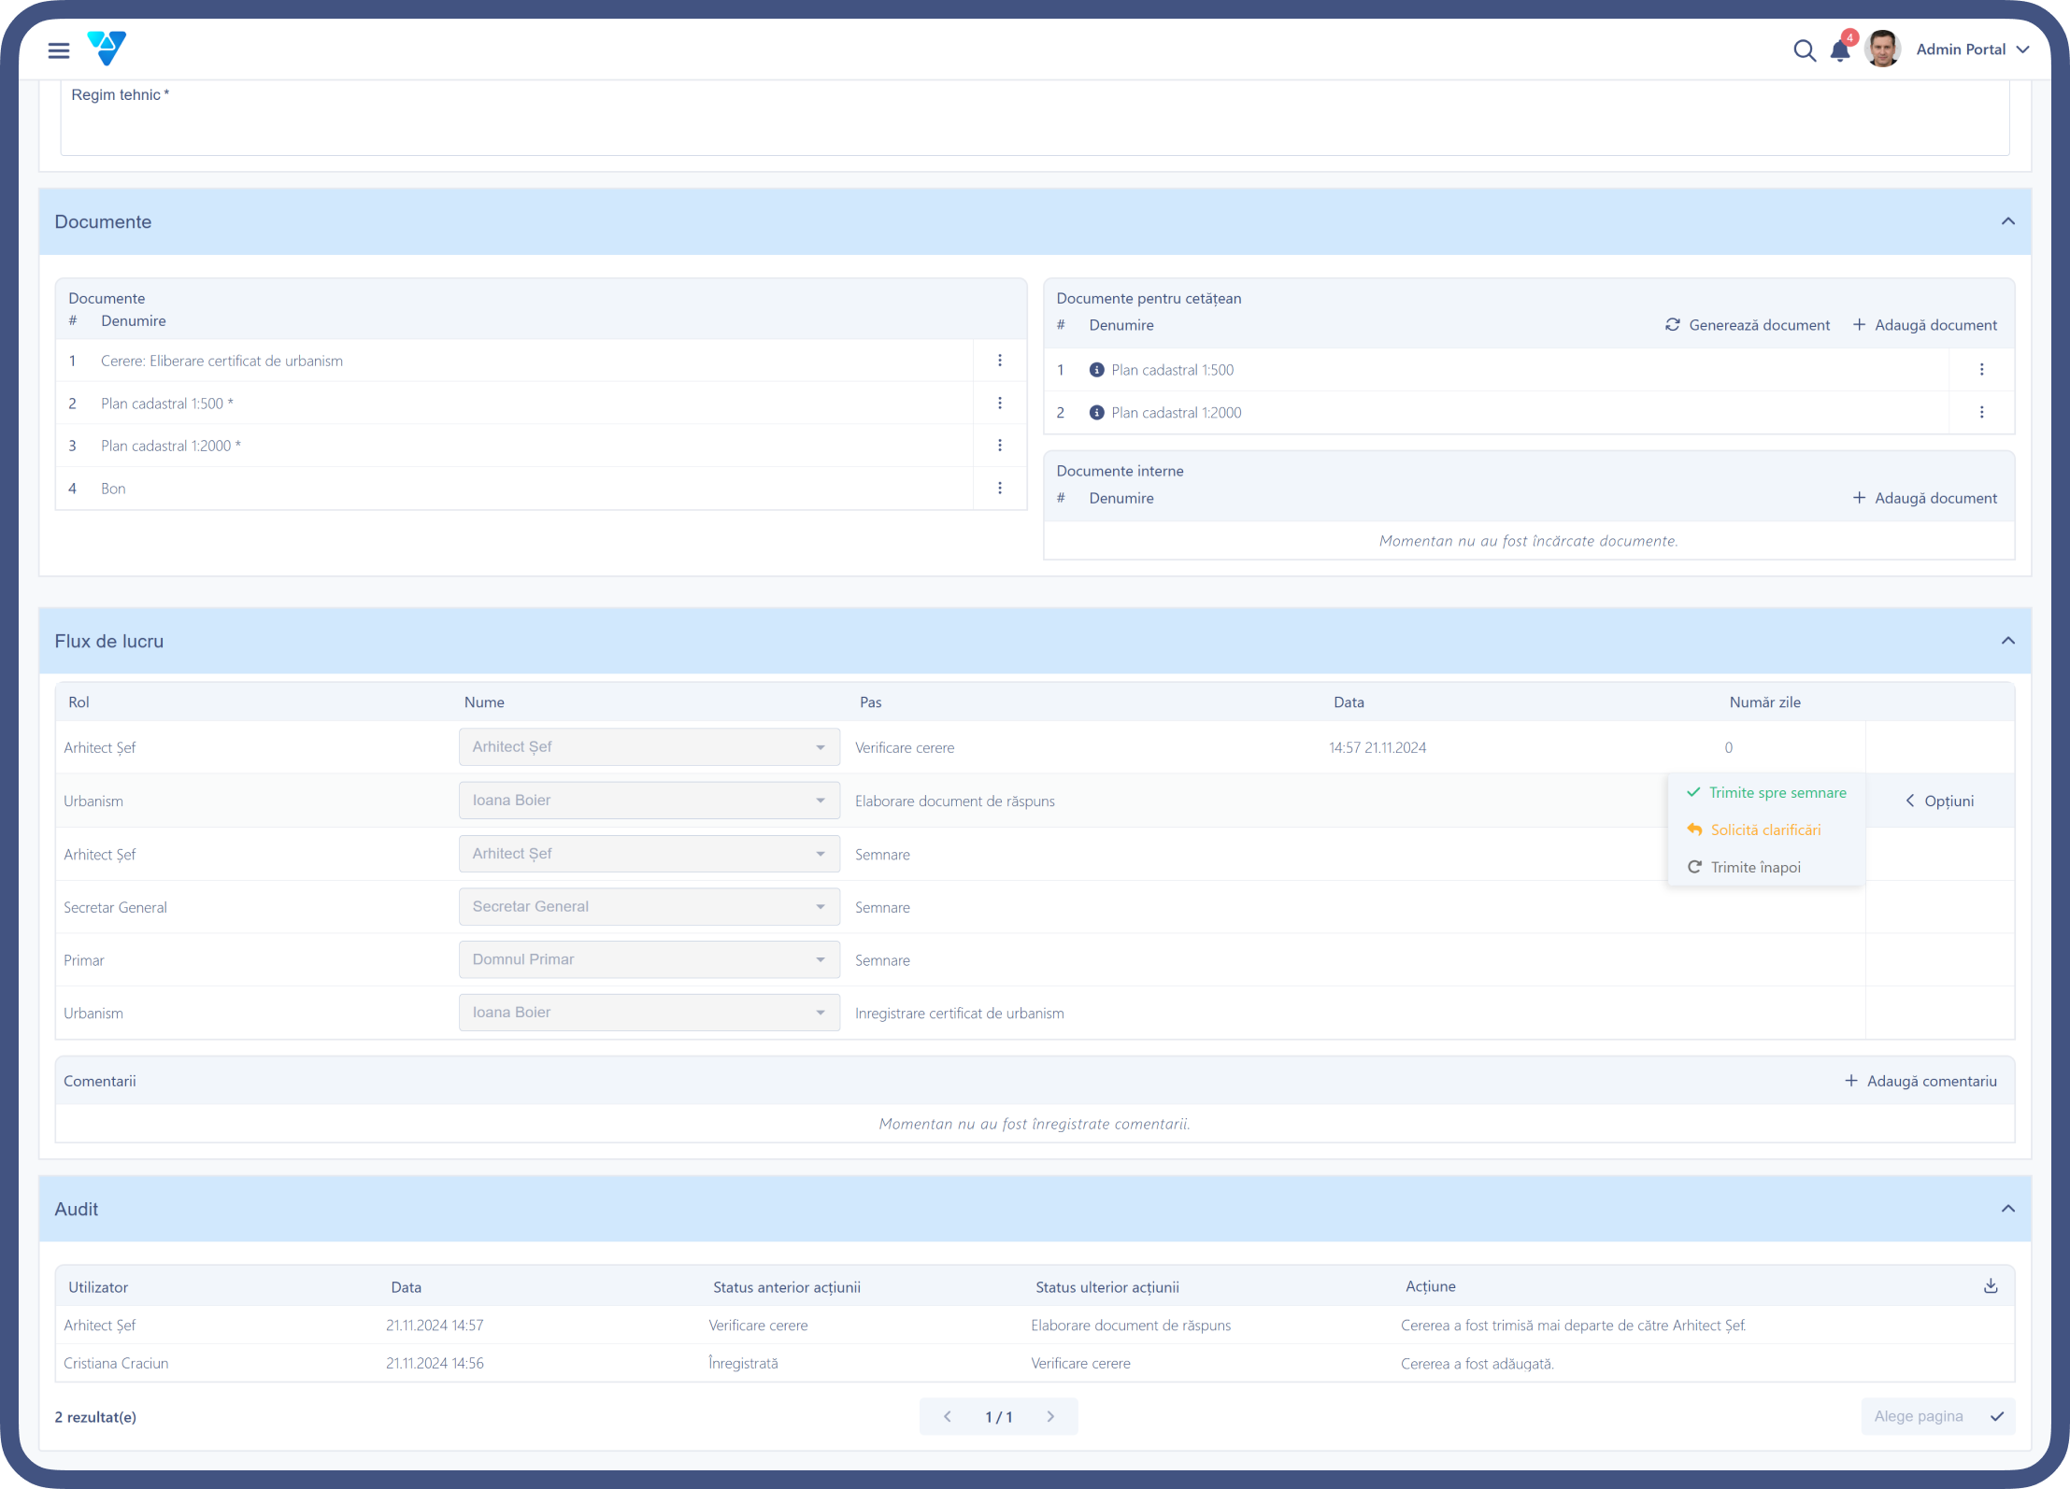Select Trimite spre semnare option

[1766, 792]
